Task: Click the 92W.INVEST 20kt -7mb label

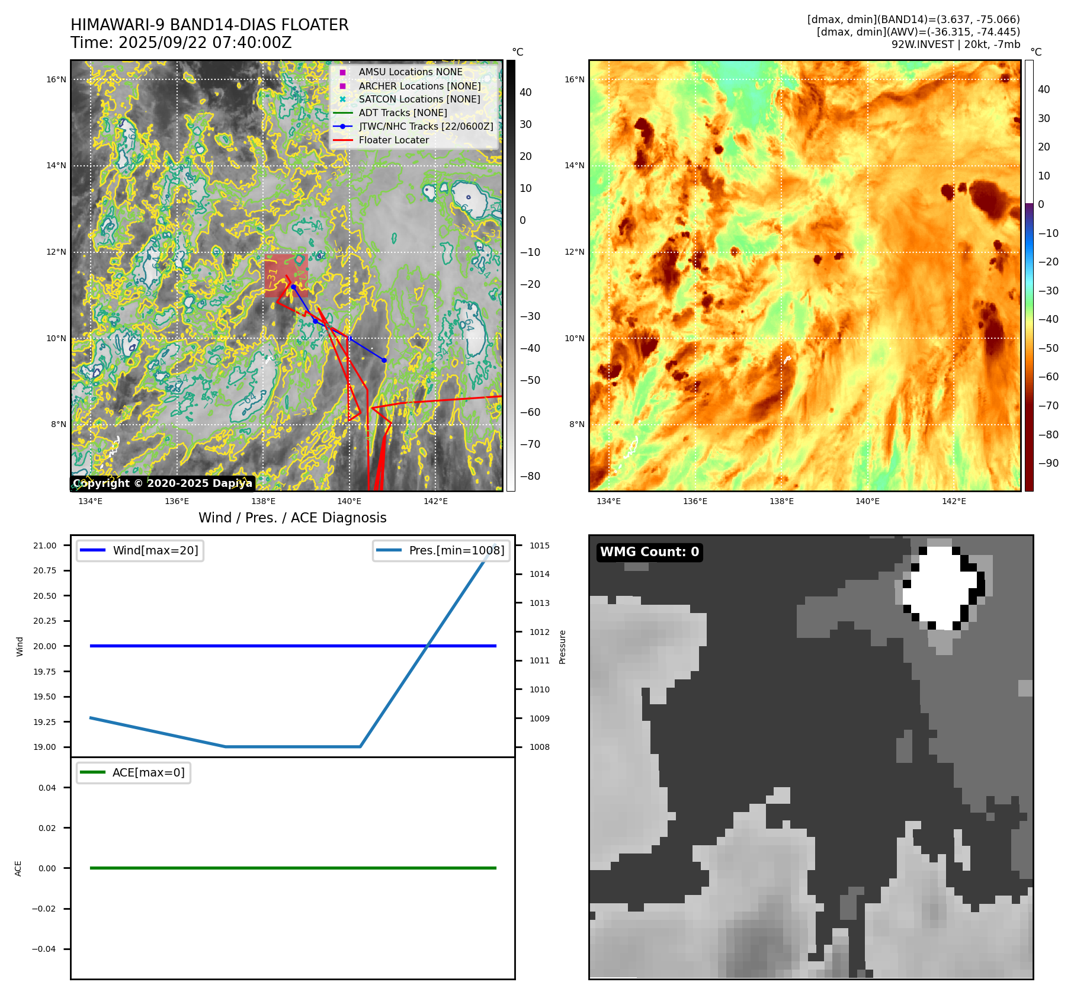Action: pyautogui.click(x=956, y=44)
